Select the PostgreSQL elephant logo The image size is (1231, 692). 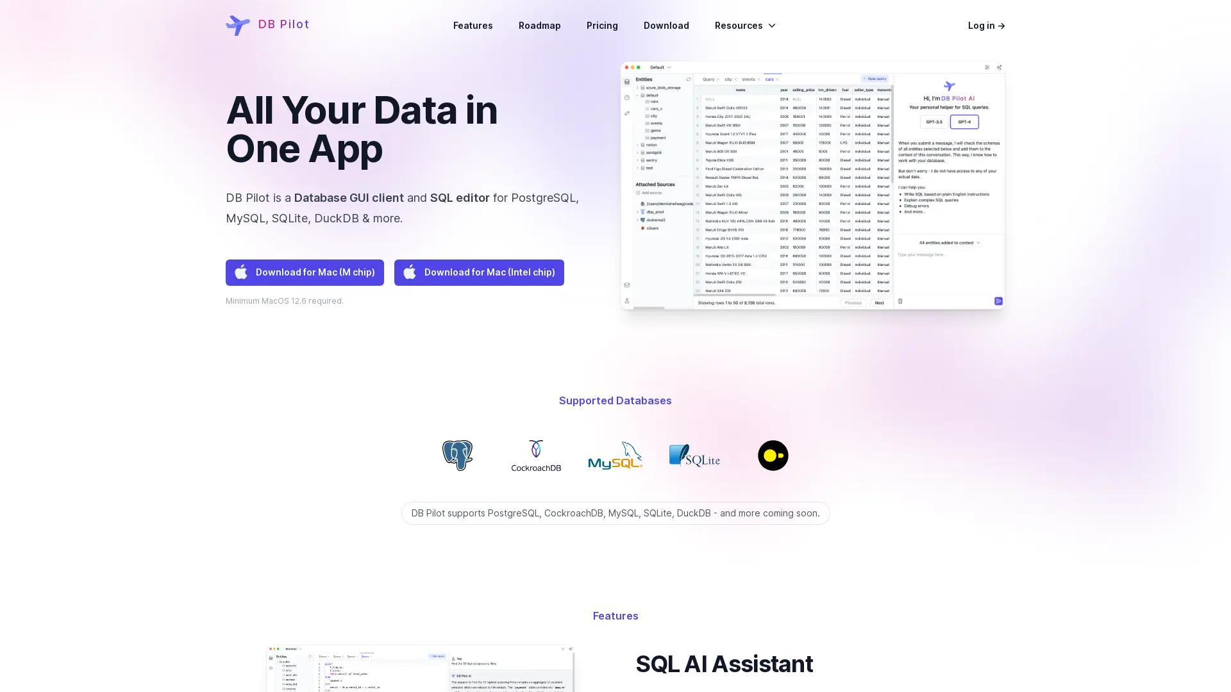(457, 455)
